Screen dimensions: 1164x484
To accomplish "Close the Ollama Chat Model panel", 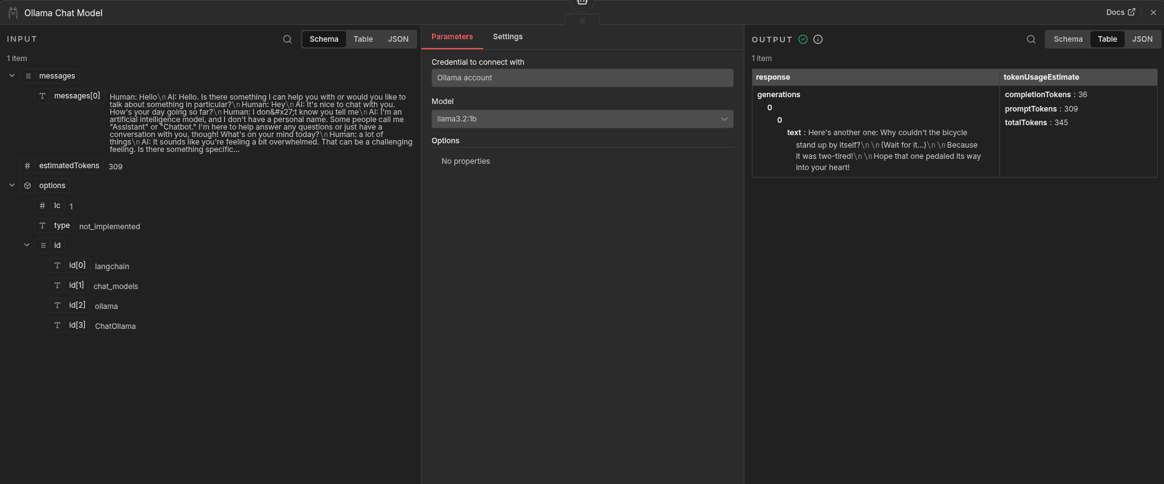I will coord(1153,12).
